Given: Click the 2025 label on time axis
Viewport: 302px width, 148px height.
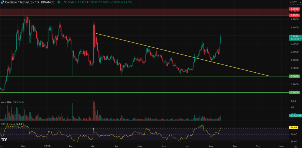Looking at the screenshot, I should (47, 146).
